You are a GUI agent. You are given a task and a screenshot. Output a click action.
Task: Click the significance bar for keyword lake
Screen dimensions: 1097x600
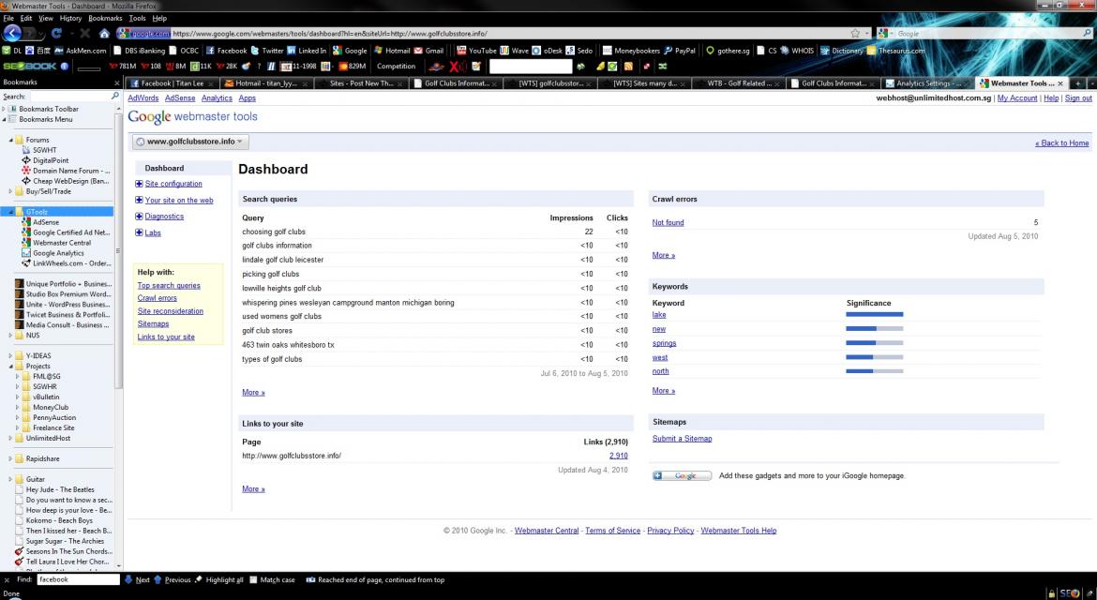click(x=874, y=315)
